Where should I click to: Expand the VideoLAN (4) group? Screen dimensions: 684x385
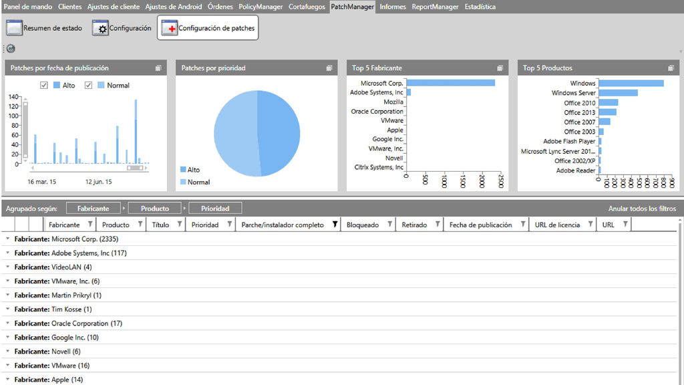click(x=7, y=267)
